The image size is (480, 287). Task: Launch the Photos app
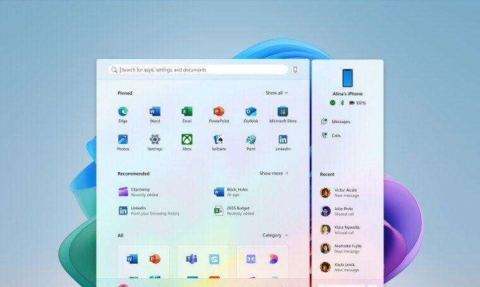pos(123,143)
